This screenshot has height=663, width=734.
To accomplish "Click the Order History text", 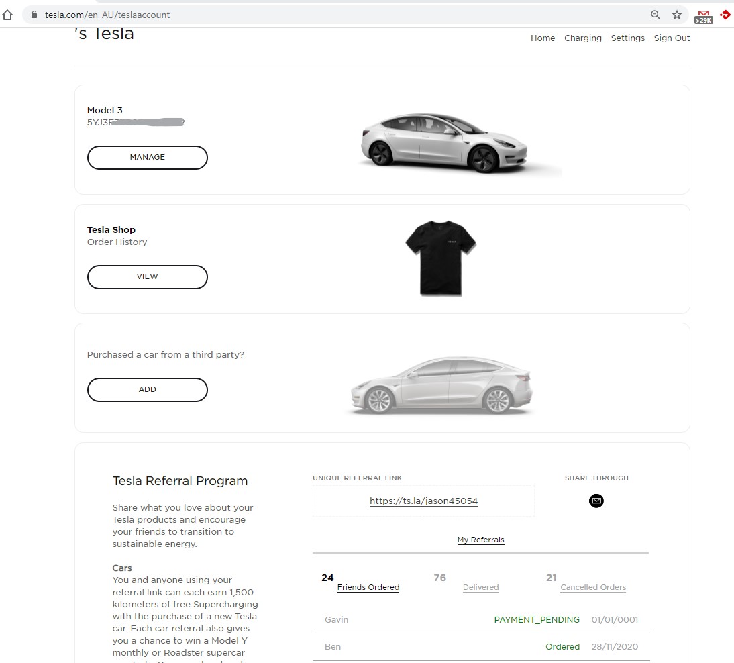I will pyautogui.click(x=117, y=242).
